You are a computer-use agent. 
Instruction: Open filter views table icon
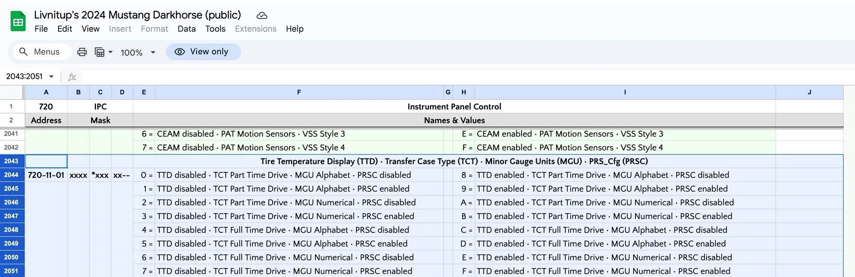[x=99, y=52]
